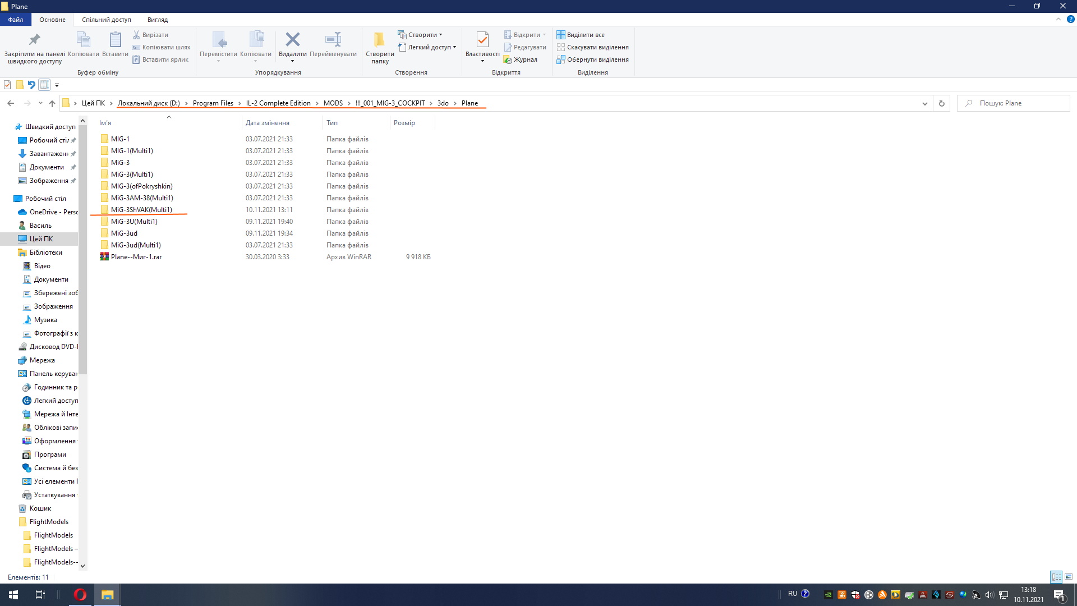Switch to large thumbnails view
1077x606 pixels.
1069,577
